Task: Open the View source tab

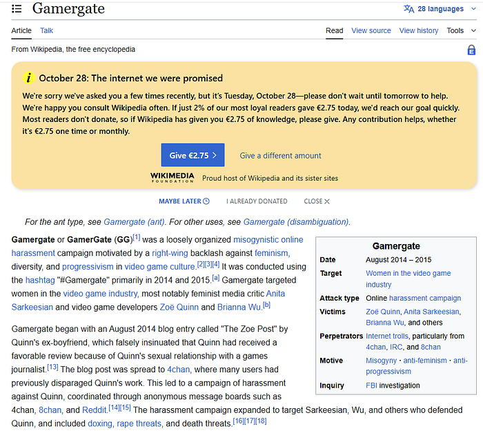Action: [371, 30]
